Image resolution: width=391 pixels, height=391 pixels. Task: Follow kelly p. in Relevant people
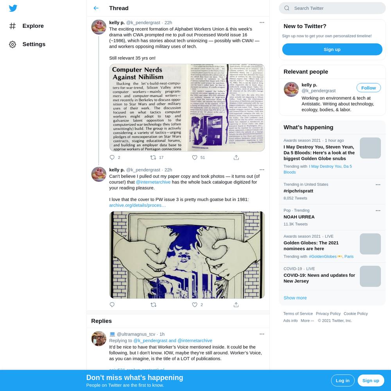pyautogui.click(x=368, y=88)
